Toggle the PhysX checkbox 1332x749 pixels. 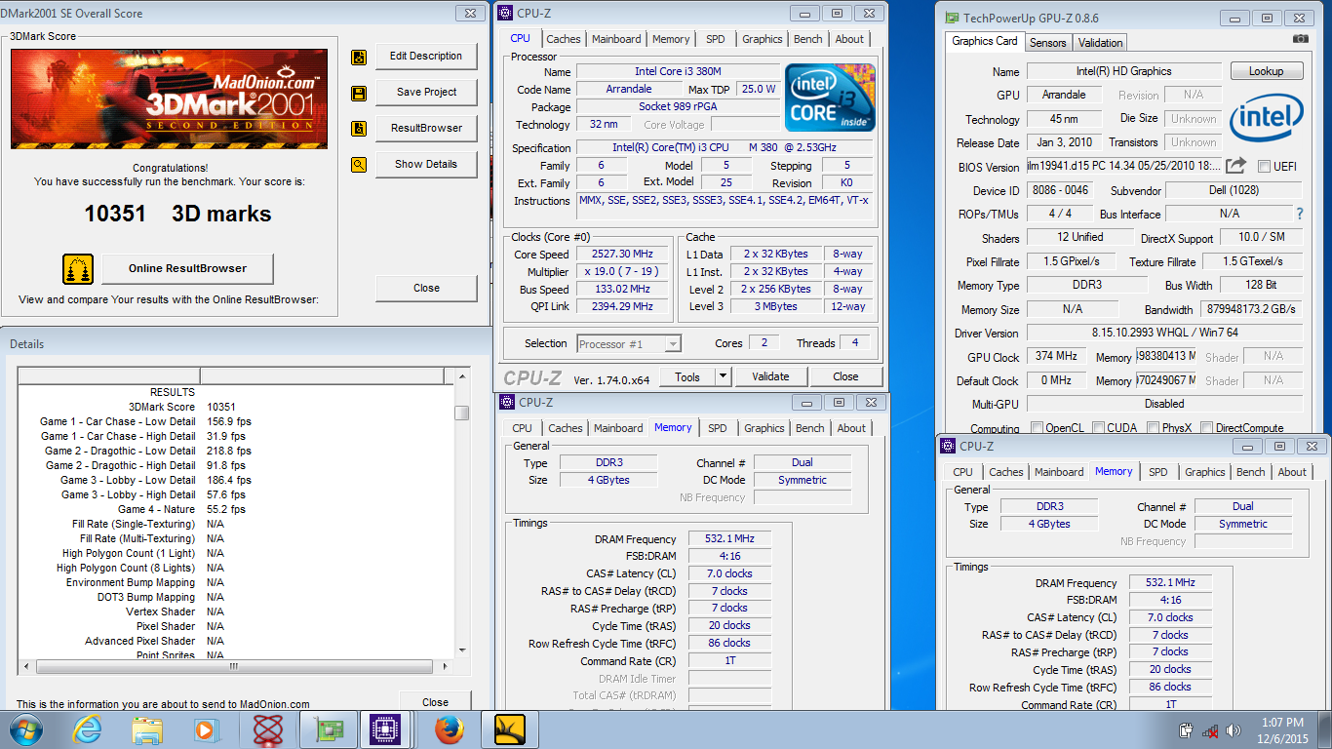pyautogui.click(x=1154, y=428)
